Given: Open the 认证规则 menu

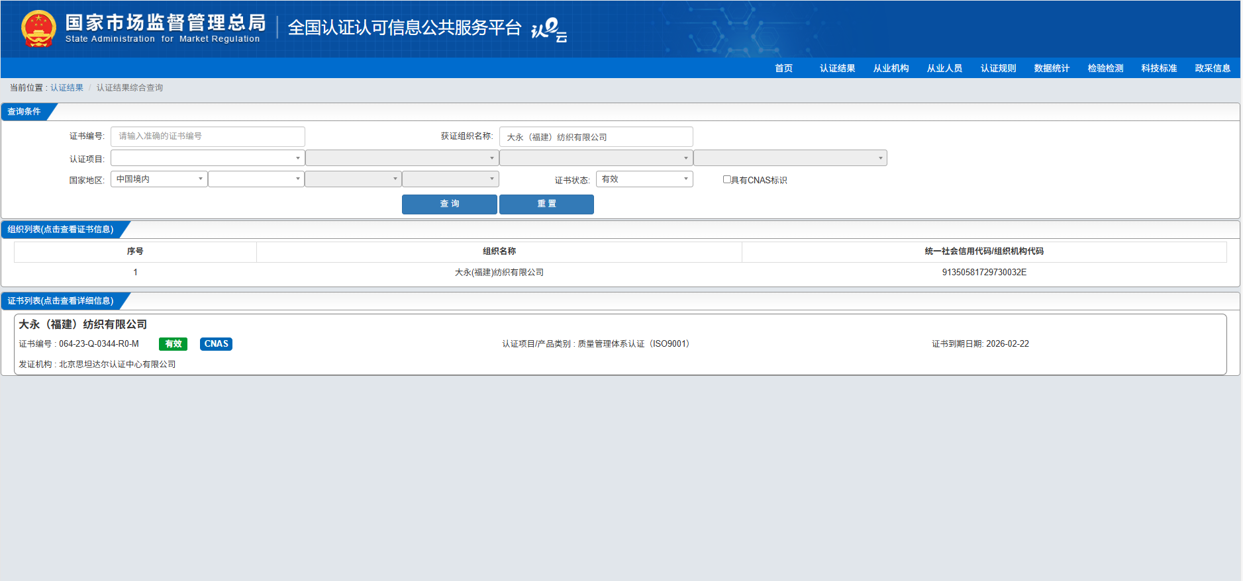Looking at the screenshot, I should [998, 68].
